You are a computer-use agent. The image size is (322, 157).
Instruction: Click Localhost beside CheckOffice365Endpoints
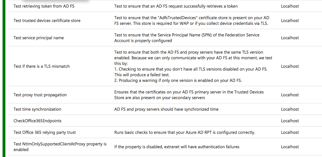pyautogui.click(x=290, y=121)
